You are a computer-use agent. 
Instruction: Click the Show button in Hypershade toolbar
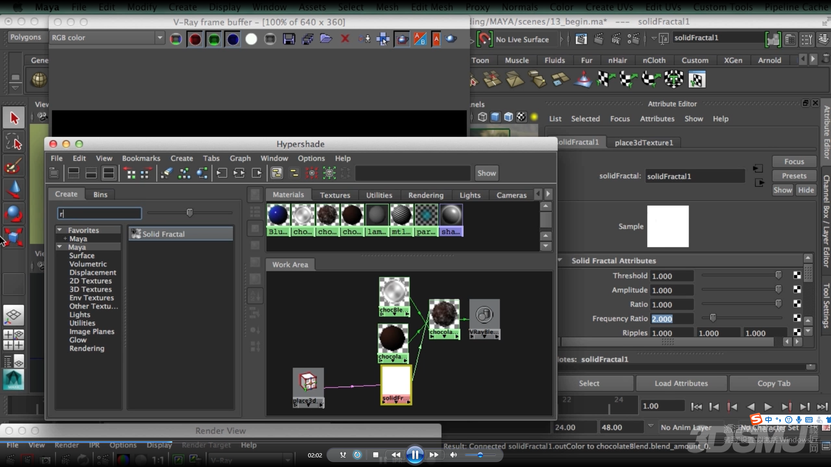[x=486, y=173]
